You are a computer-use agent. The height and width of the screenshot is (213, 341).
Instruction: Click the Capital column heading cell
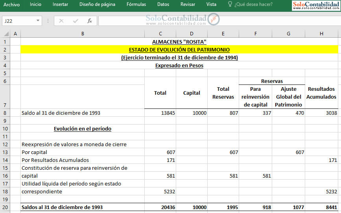192,93
